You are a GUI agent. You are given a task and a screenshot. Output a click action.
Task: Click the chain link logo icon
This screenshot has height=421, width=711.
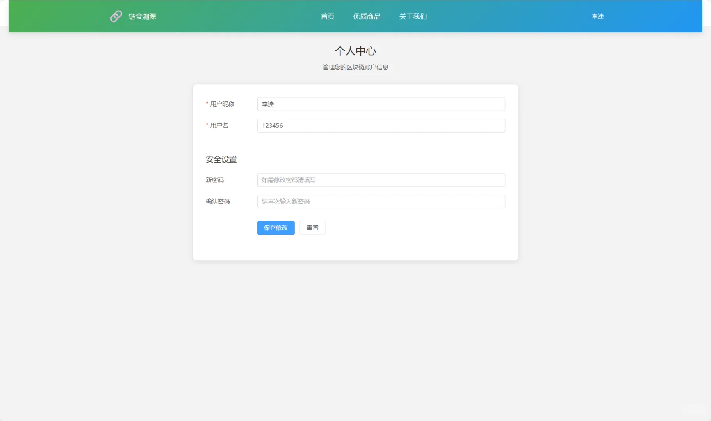[116, 16]
